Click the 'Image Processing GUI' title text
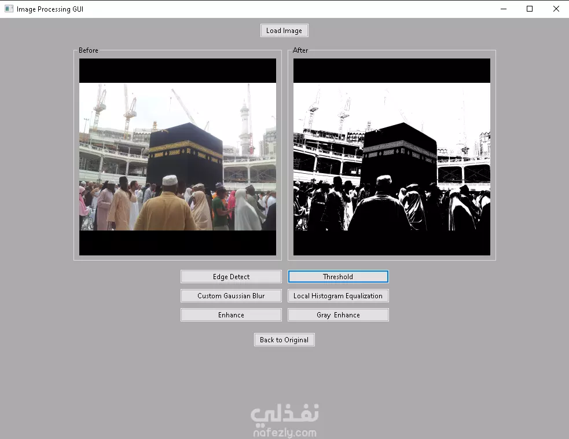Image resolution: width=569 pixels, height=439 pixels. [50, 9]
